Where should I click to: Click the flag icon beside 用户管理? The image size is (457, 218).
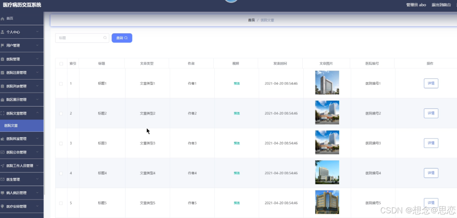pos(3,46)
